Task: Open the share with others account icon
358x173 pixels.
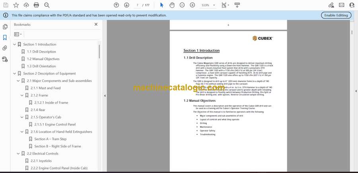Action: point(352,5)
